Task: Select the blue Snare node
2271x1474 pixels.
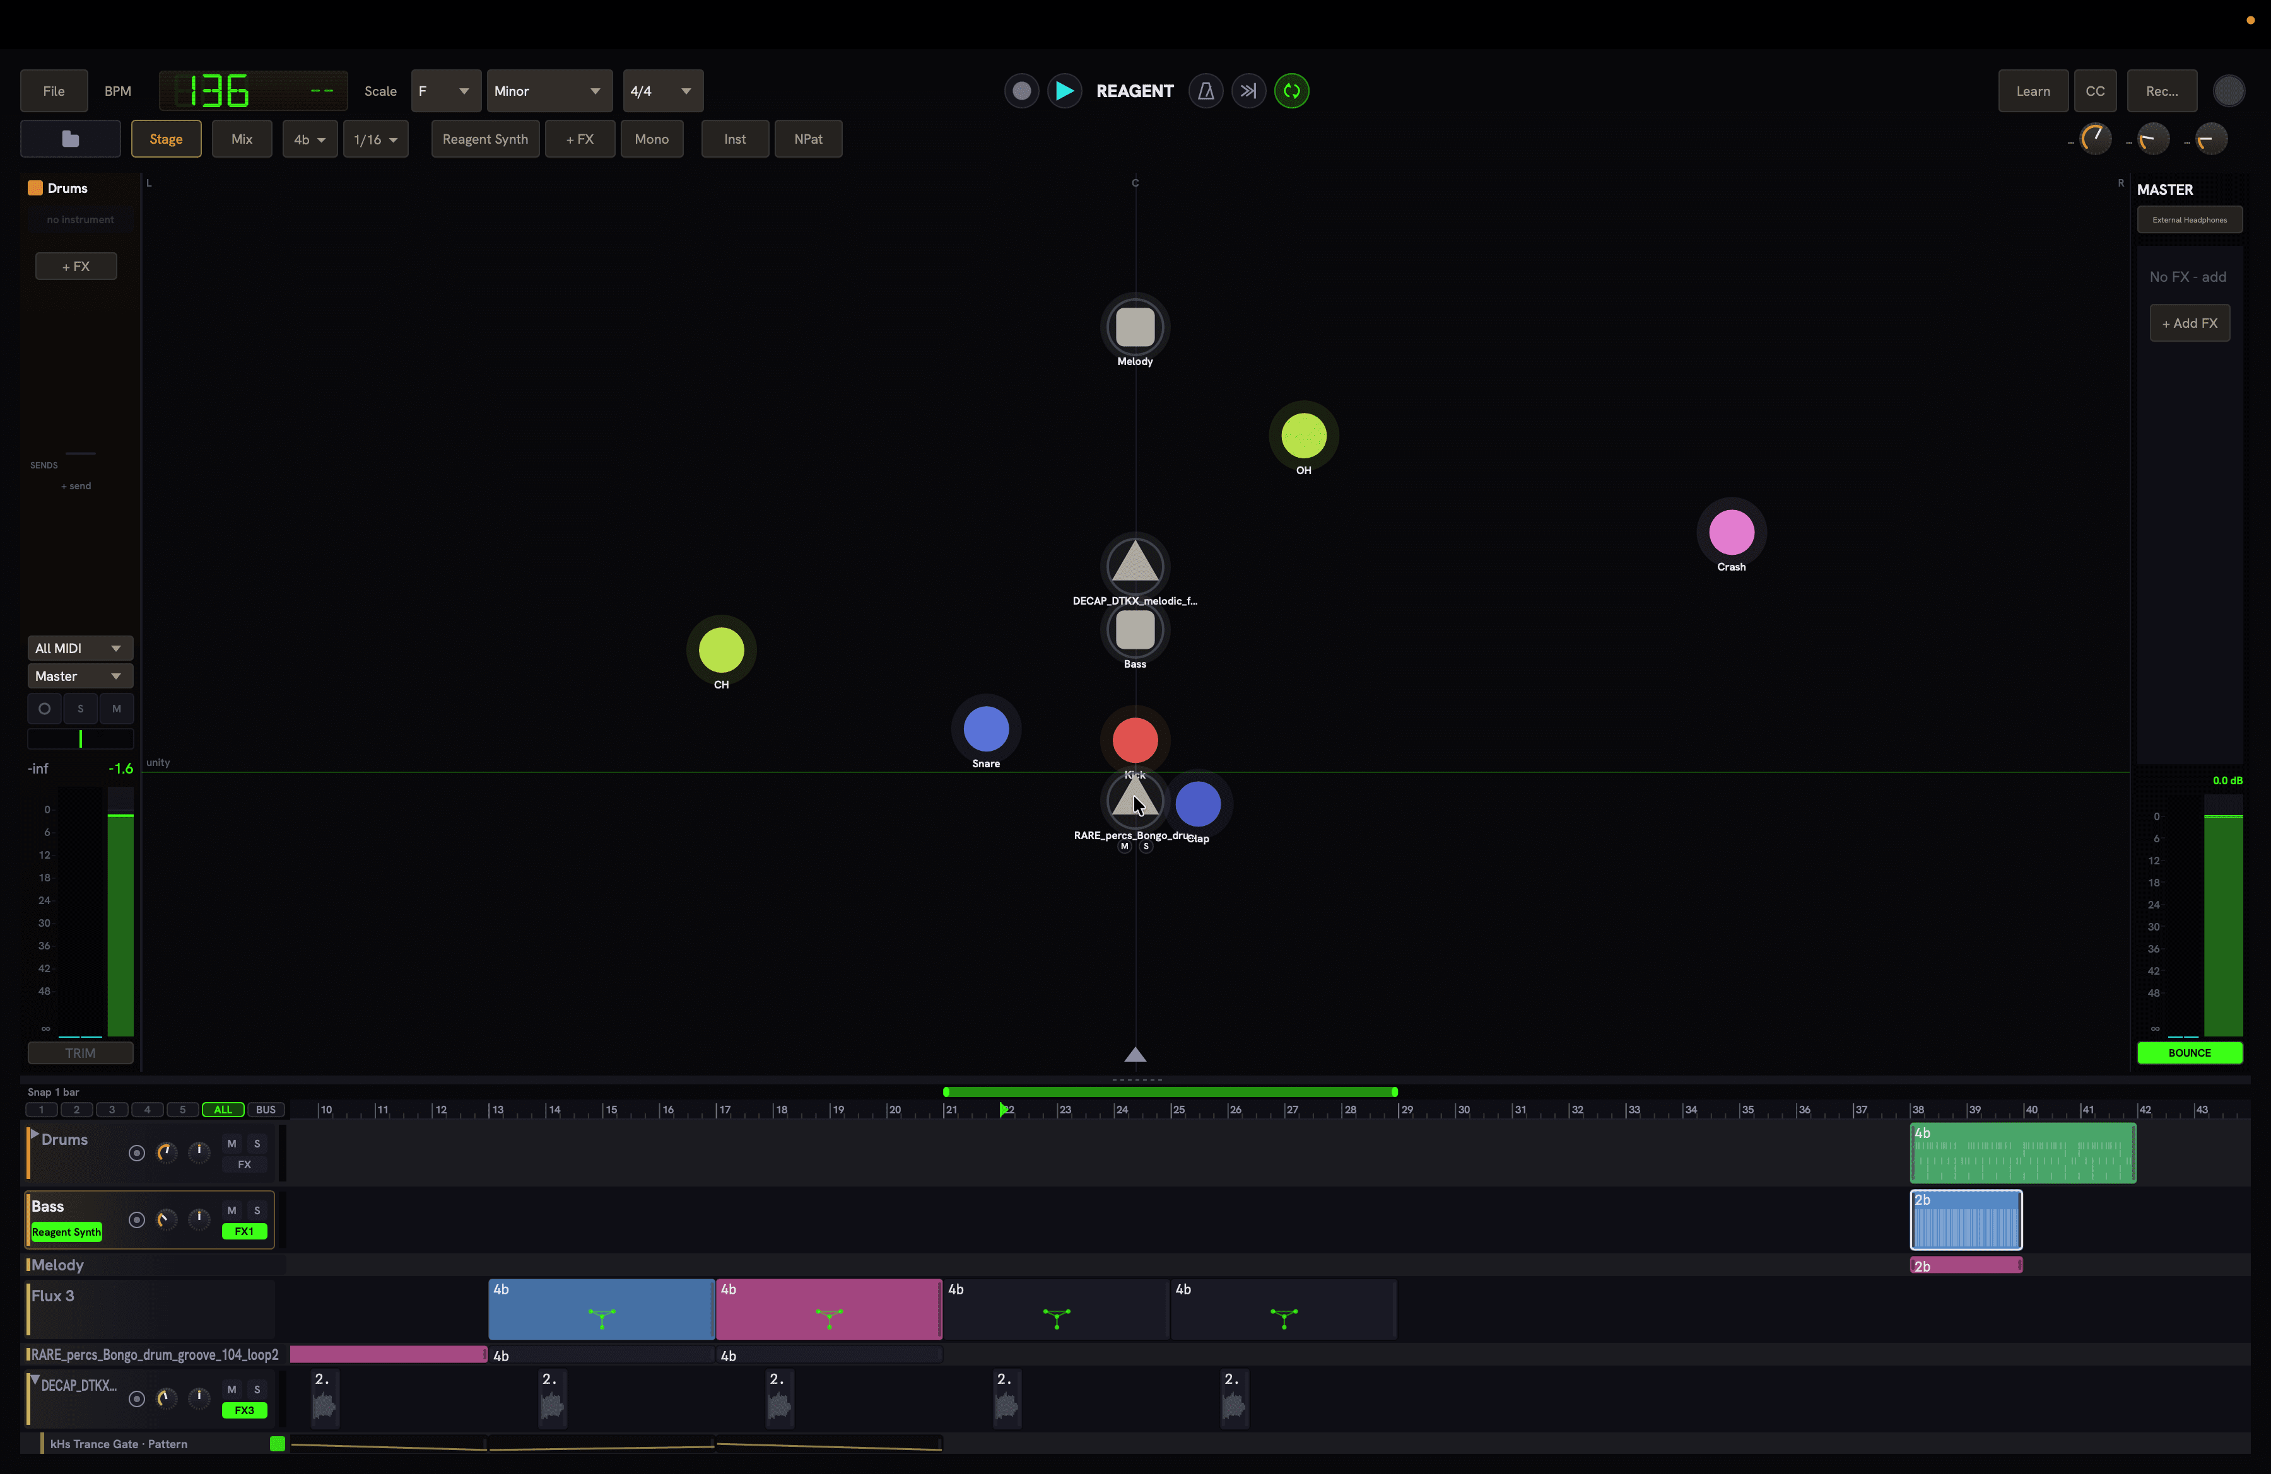Action: coord(986,729)
